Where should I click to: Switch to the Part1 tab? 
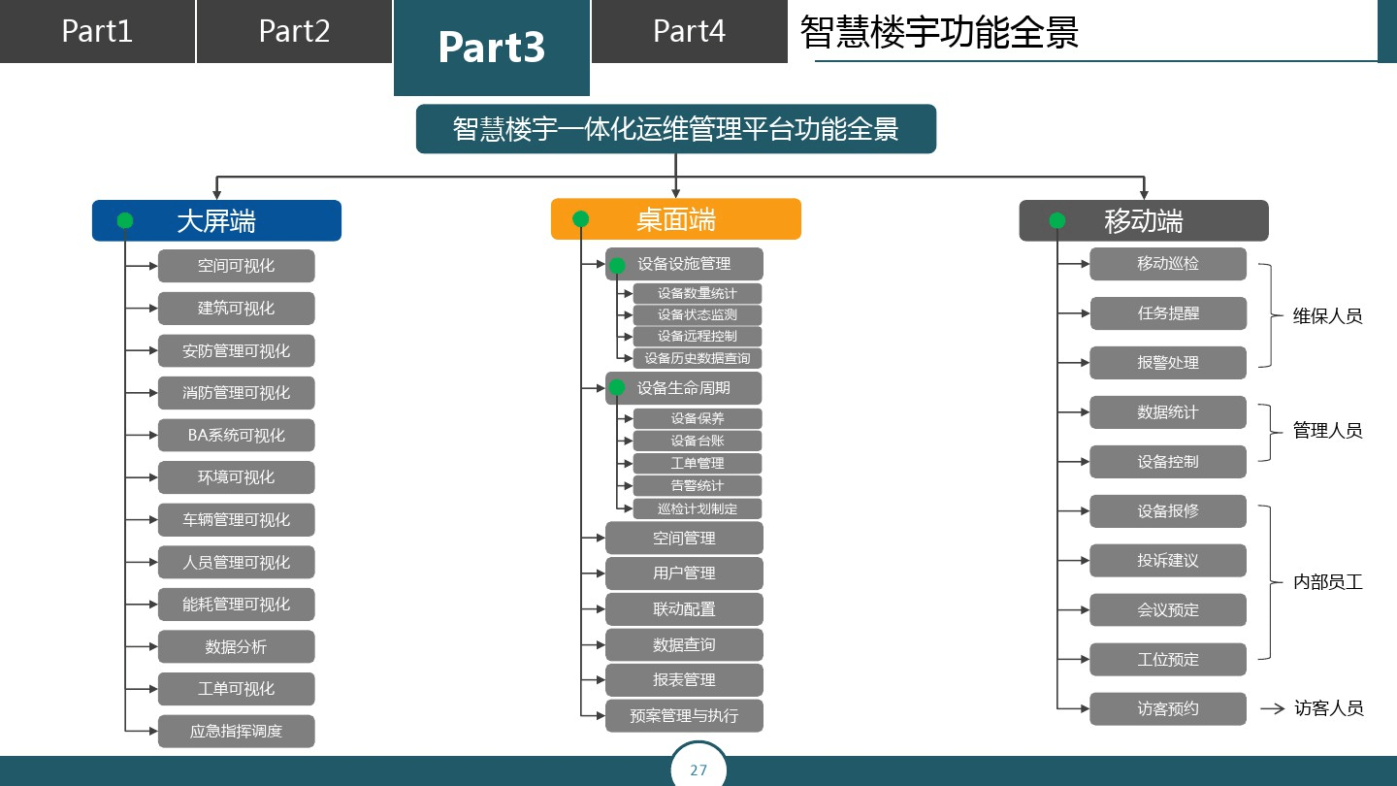point(97,31)
